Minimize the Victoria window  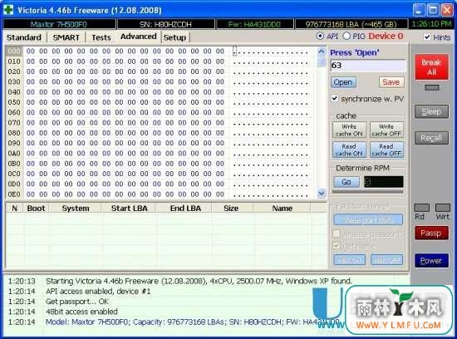point(420,11)
